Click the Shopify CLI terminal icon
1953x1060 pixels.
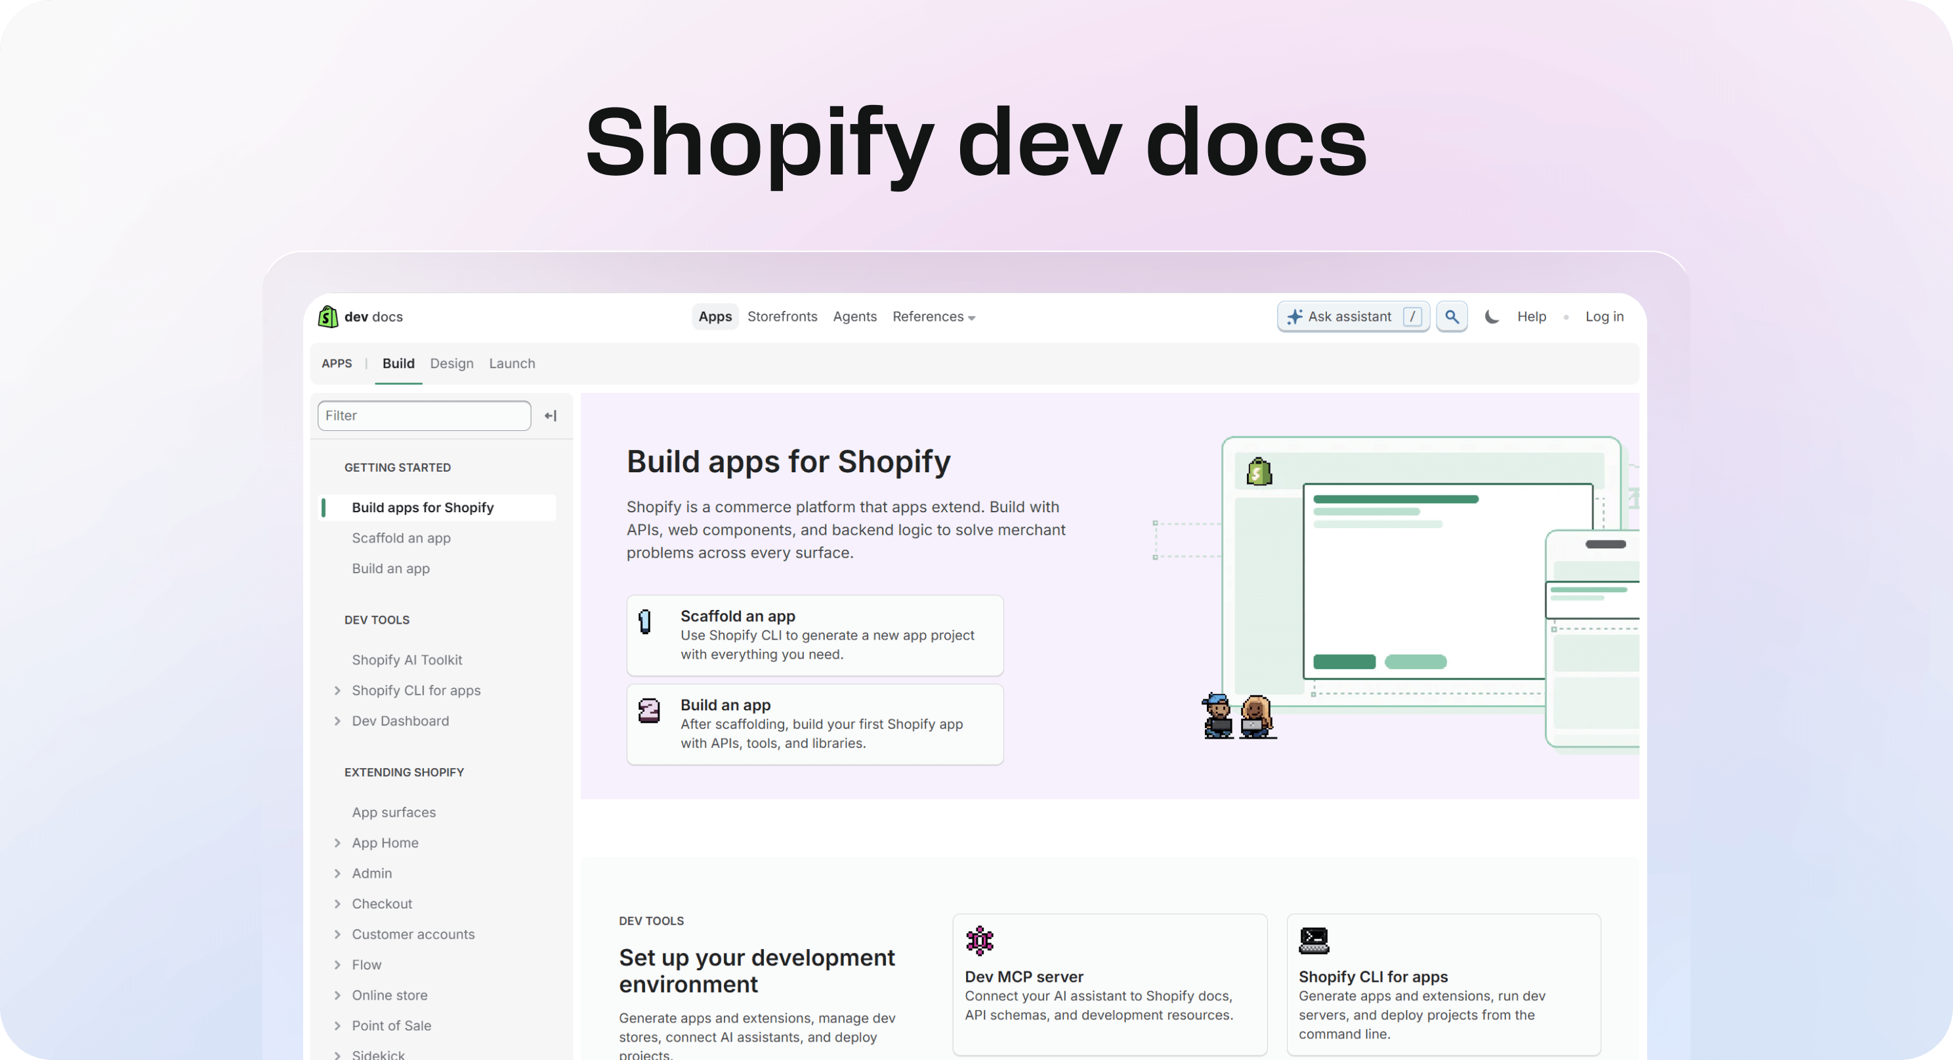[1314, 940]
